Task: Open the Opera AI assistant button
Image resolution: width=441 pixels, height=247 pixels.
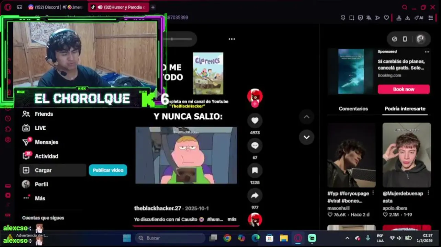Action: coord(419,18)
